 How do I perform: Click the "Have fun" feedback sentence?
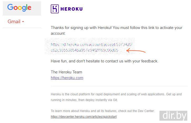104,61
